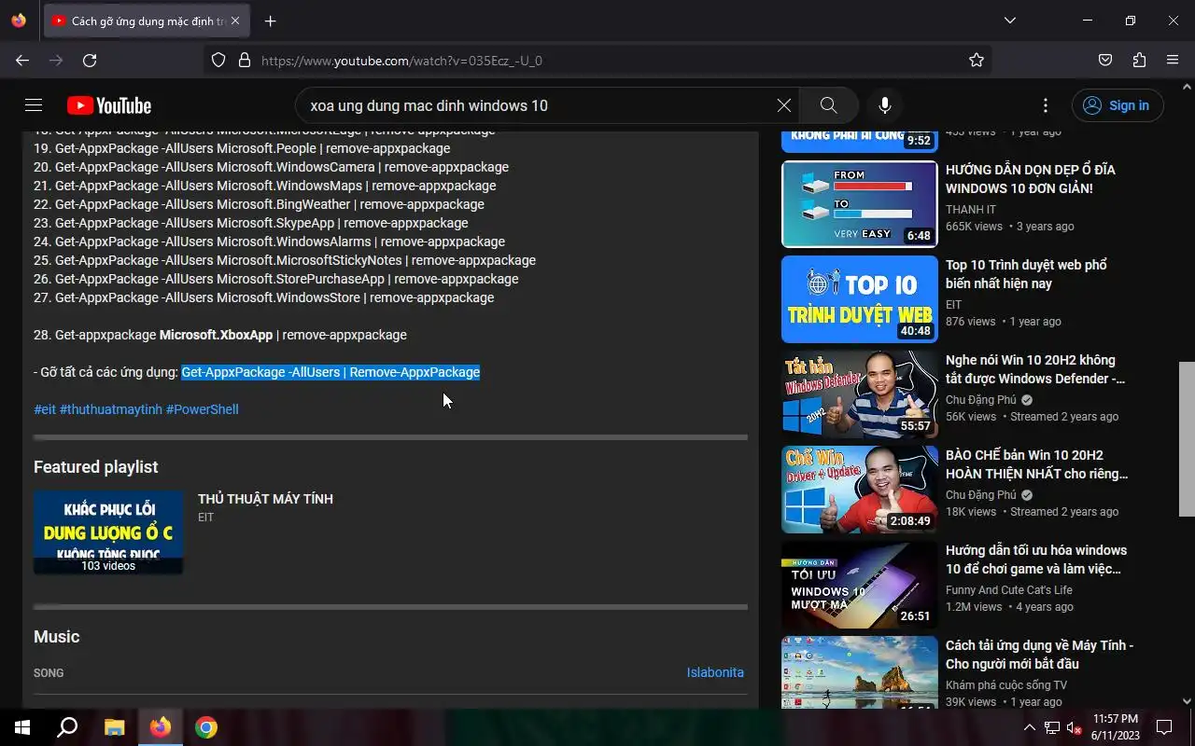Visit Khám phá cuộc sống TV channel
Viewport: 1195px width, 746px height.
coord(1006,685)
